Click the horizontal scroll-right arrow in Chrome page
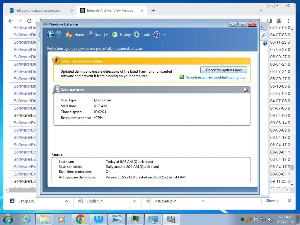 [x=287, y=190]
